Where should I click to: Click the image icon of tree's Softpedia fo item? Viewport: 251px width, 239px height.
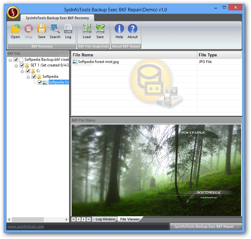pyautogui.click(x=45, y=83)
